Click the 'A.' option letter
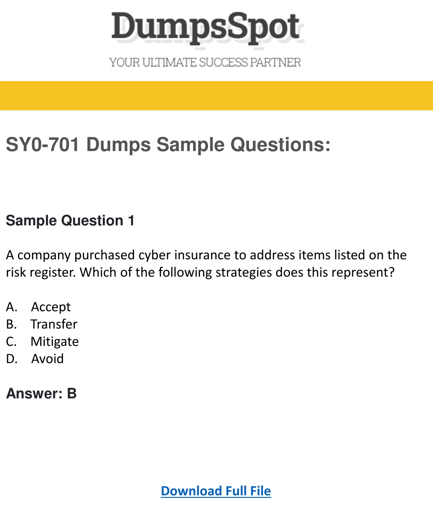433x519 pixels. coord(11,307)
